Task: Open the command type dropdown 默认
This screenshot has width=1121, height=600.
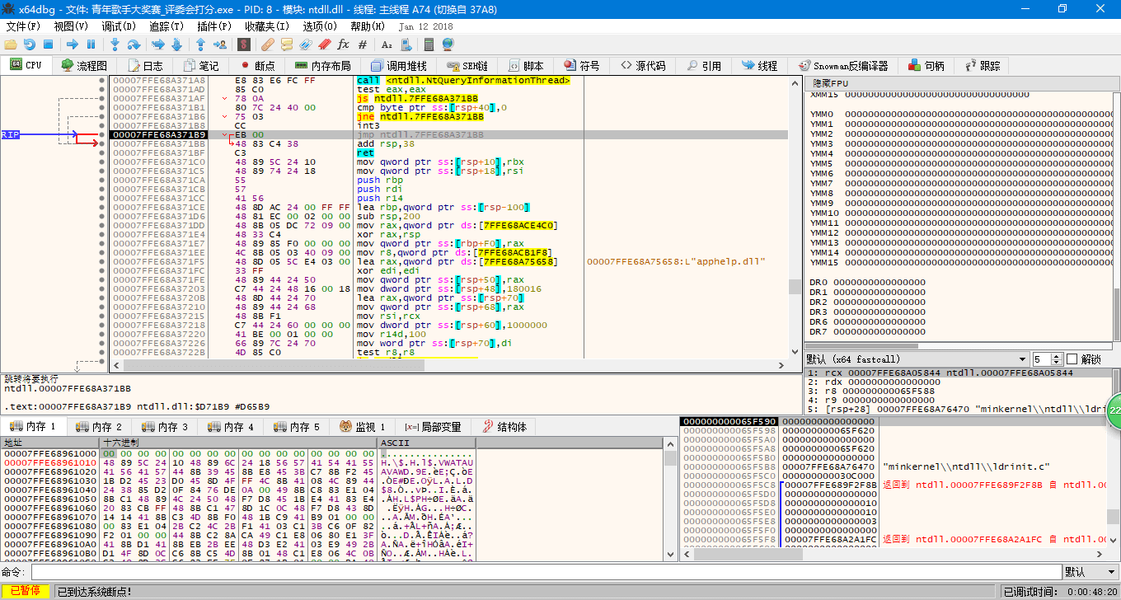Action: [1090, 572]
